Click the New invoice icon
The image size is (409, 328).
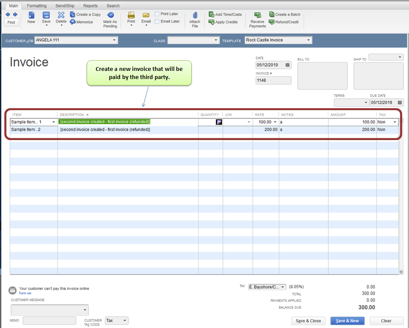tap(31, 15)
